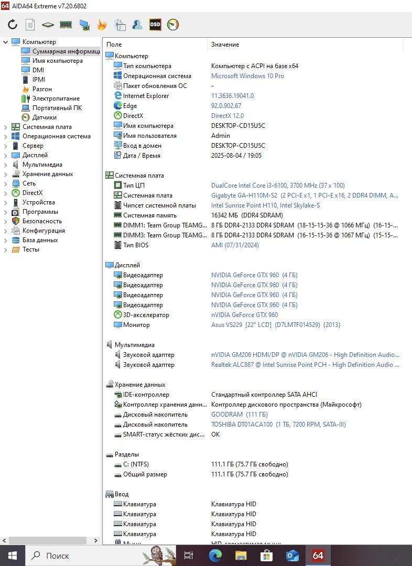Viewport: 412px width, 566px height.
Task: Expand the Сеть tree node
Action: pos(5,183)
